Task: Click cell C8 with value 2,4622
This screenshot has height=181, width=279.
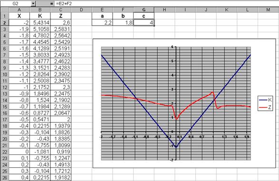Action: pos(61,61)
